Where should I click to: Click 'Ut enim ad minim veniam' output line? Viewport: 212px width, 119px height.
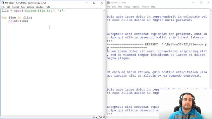157,72
